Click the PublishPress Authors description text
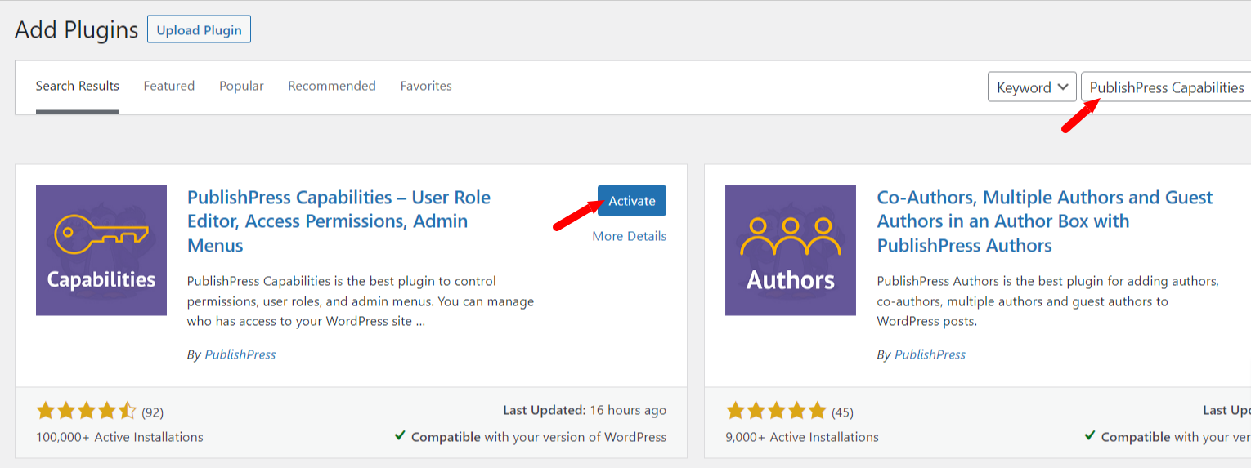 (x=1047, y=301)
